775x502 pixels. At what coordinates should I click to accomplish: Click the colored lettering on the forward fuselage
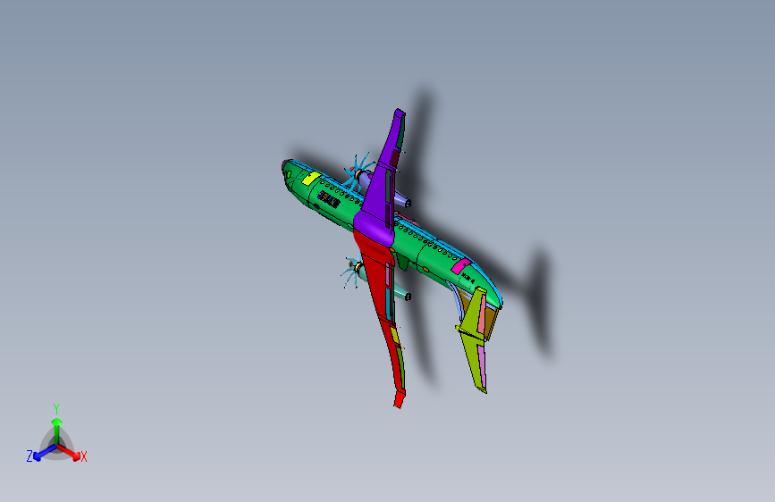click(x=329, y=199)
